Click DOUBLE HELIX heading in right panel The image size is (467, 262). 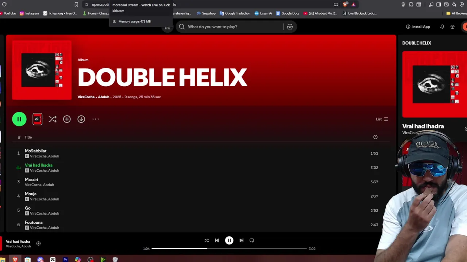pyautogui.click(x=417, y=43)
